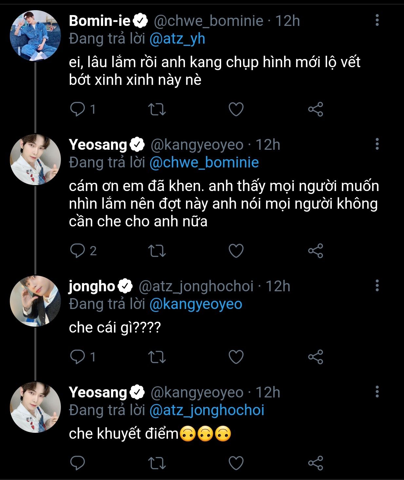Like jongho's "che cái gì????" tweet

pos(236,357)
